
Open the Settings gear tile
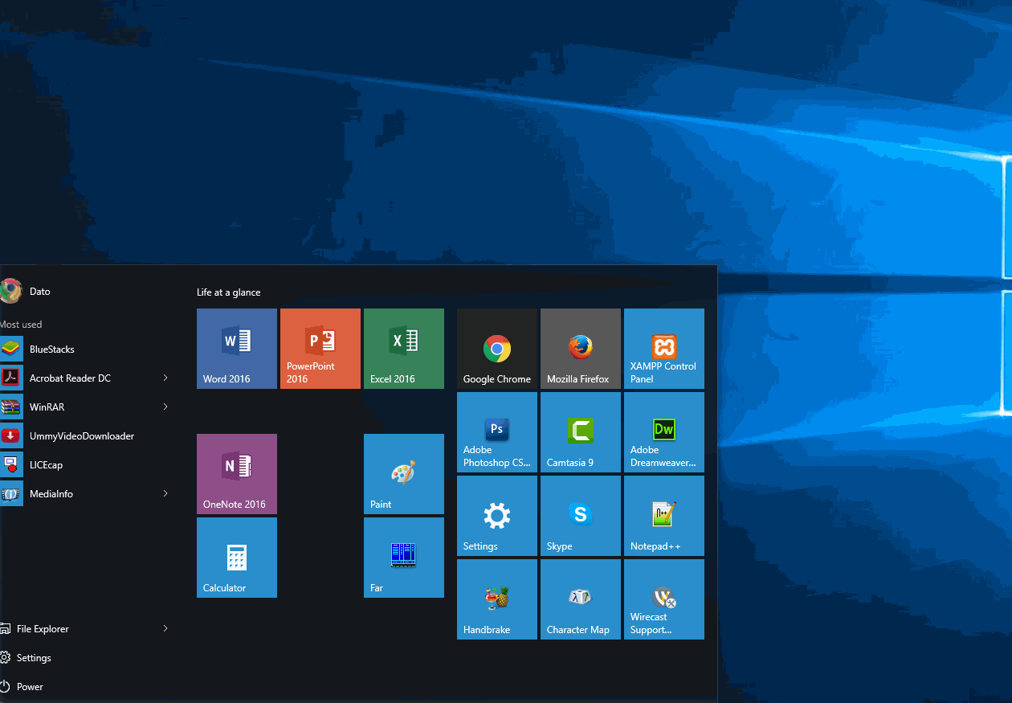coord(497,516)
